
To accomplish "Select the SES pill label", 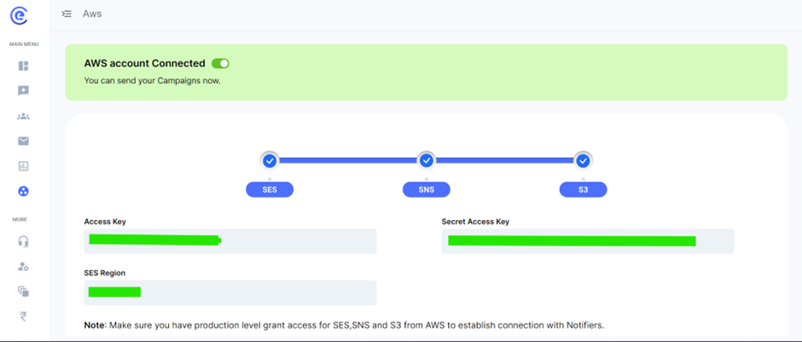I will point(270,189).
